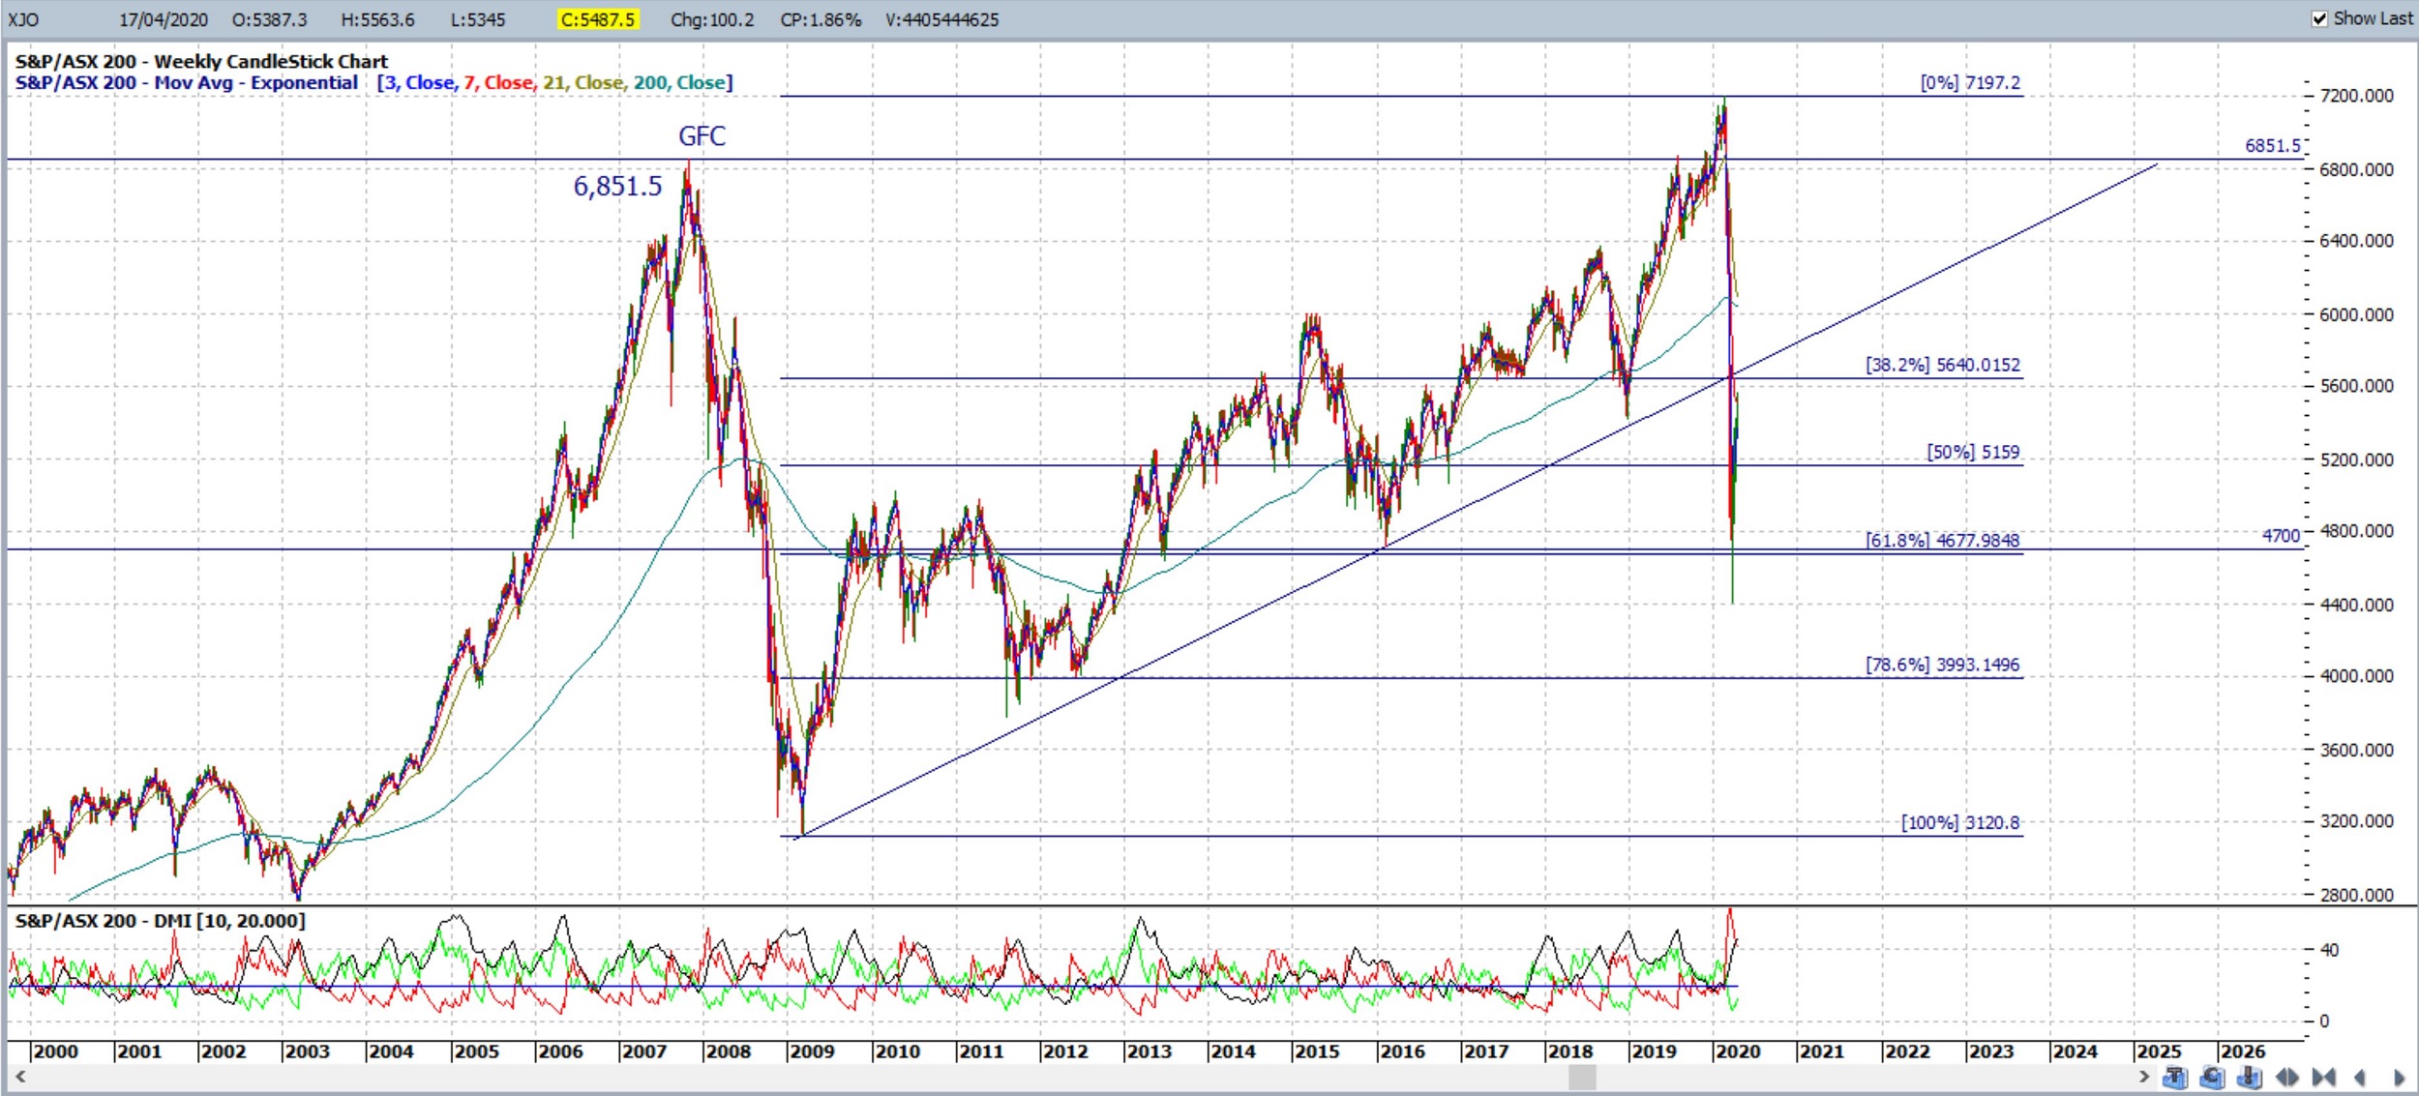Click the teal '200, Close' moving average legend
Image resolution: width=2419 pixels, height=1096 pixels.
(679, 83)
